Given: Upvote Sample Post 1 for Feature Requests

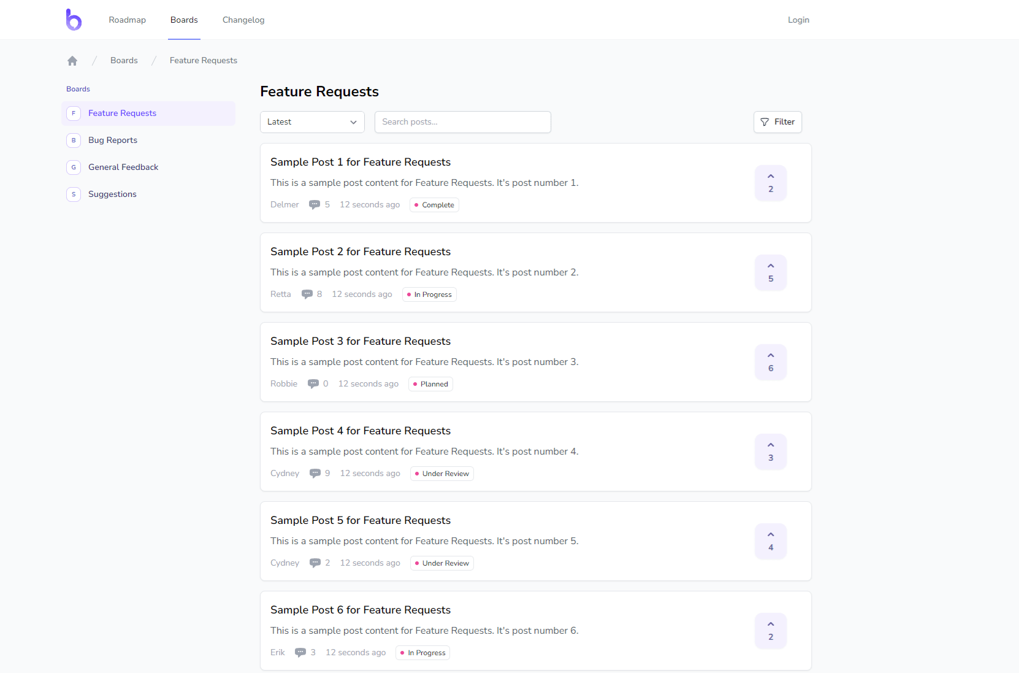Looking at the screenshot, I should point(771,183).
